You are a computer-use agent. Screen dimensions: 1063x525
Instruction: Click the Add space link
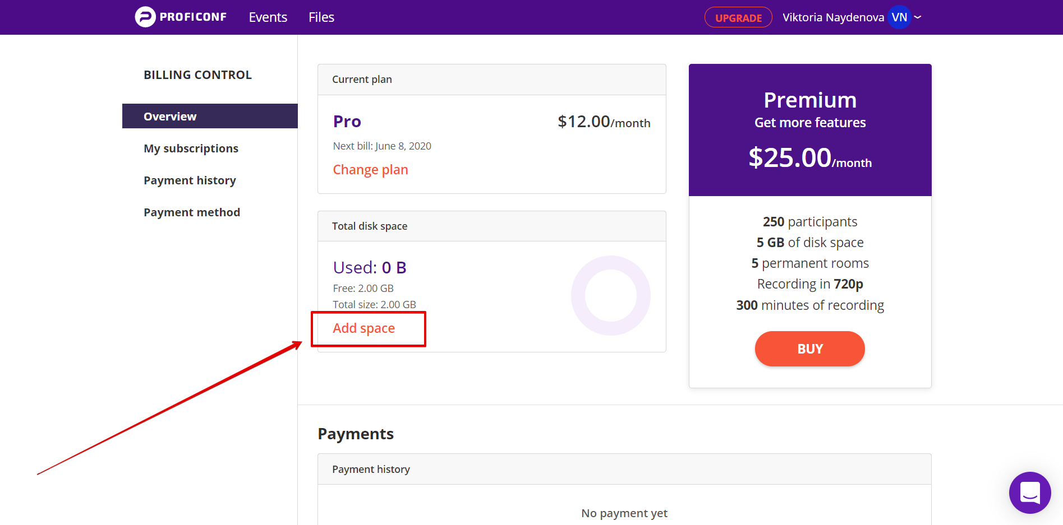coord(363,328)
